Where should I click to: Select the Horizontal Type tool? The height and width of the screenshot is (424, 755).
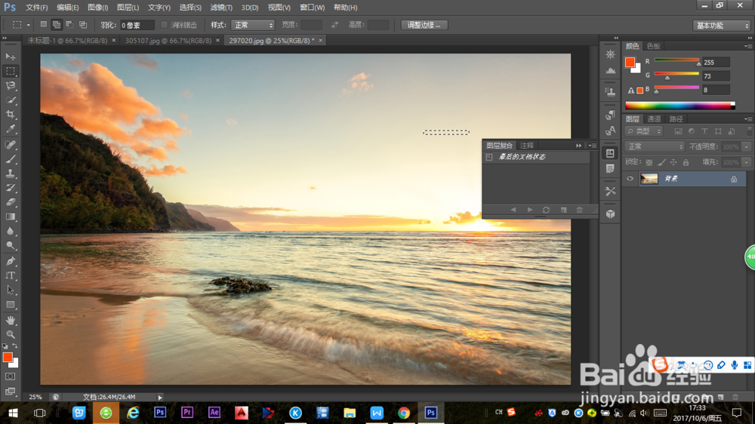[x=10, y=275]
